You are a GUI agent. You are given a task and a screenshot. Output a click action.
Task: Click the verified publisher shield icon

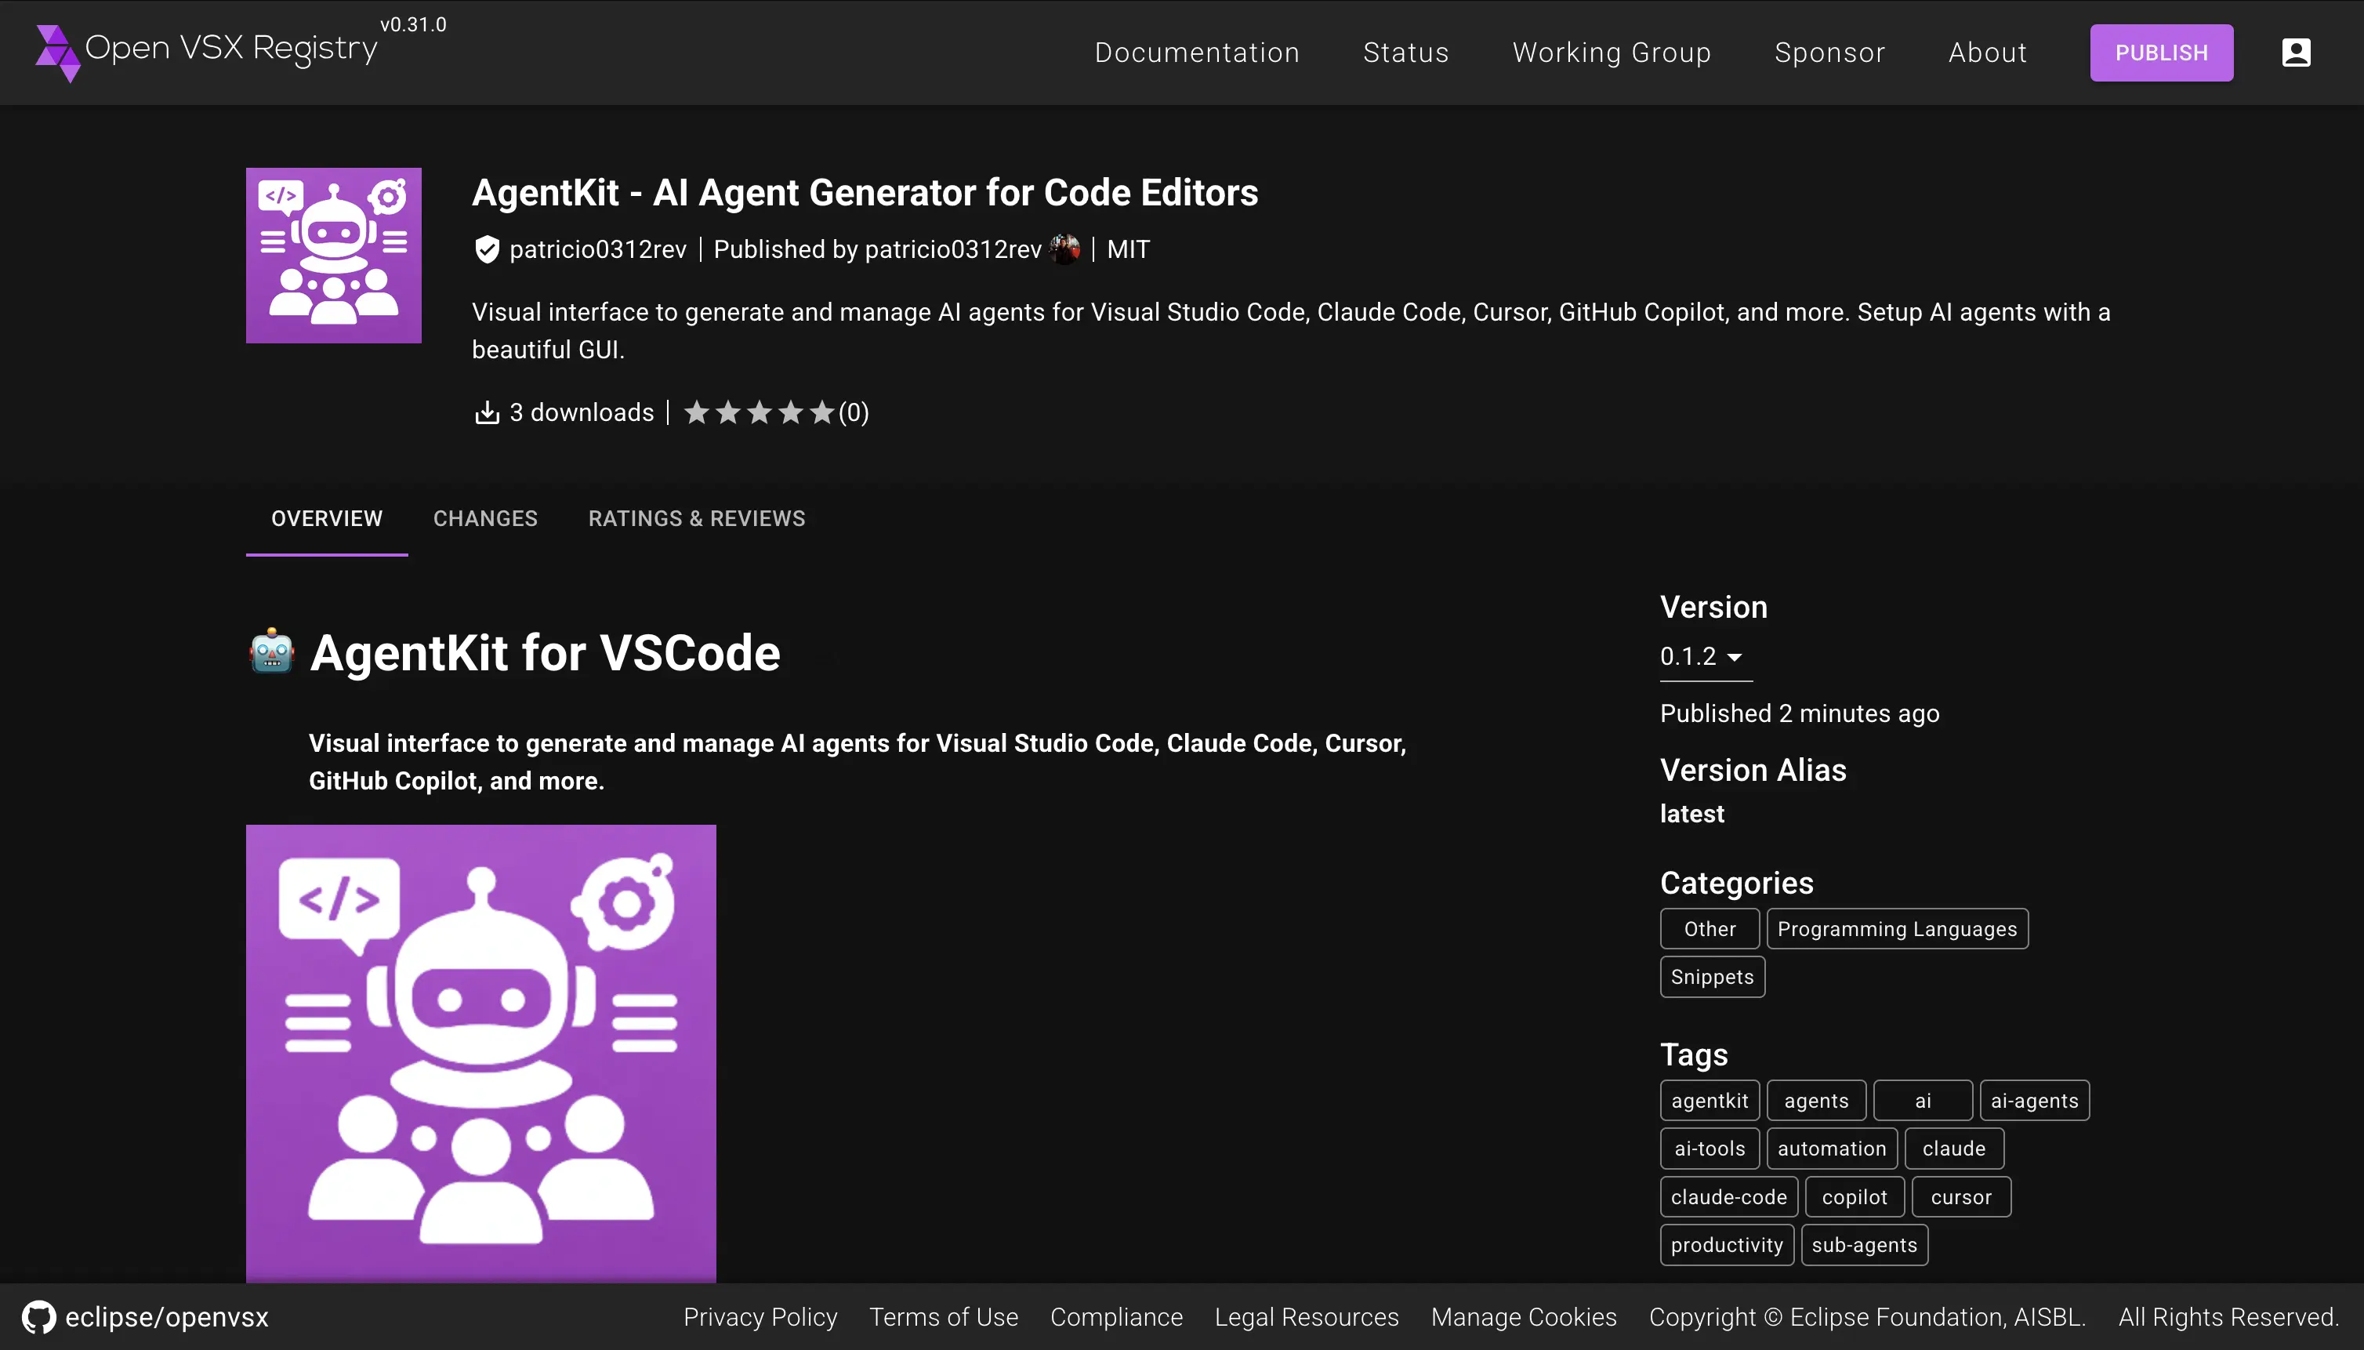tap(487, 249)
